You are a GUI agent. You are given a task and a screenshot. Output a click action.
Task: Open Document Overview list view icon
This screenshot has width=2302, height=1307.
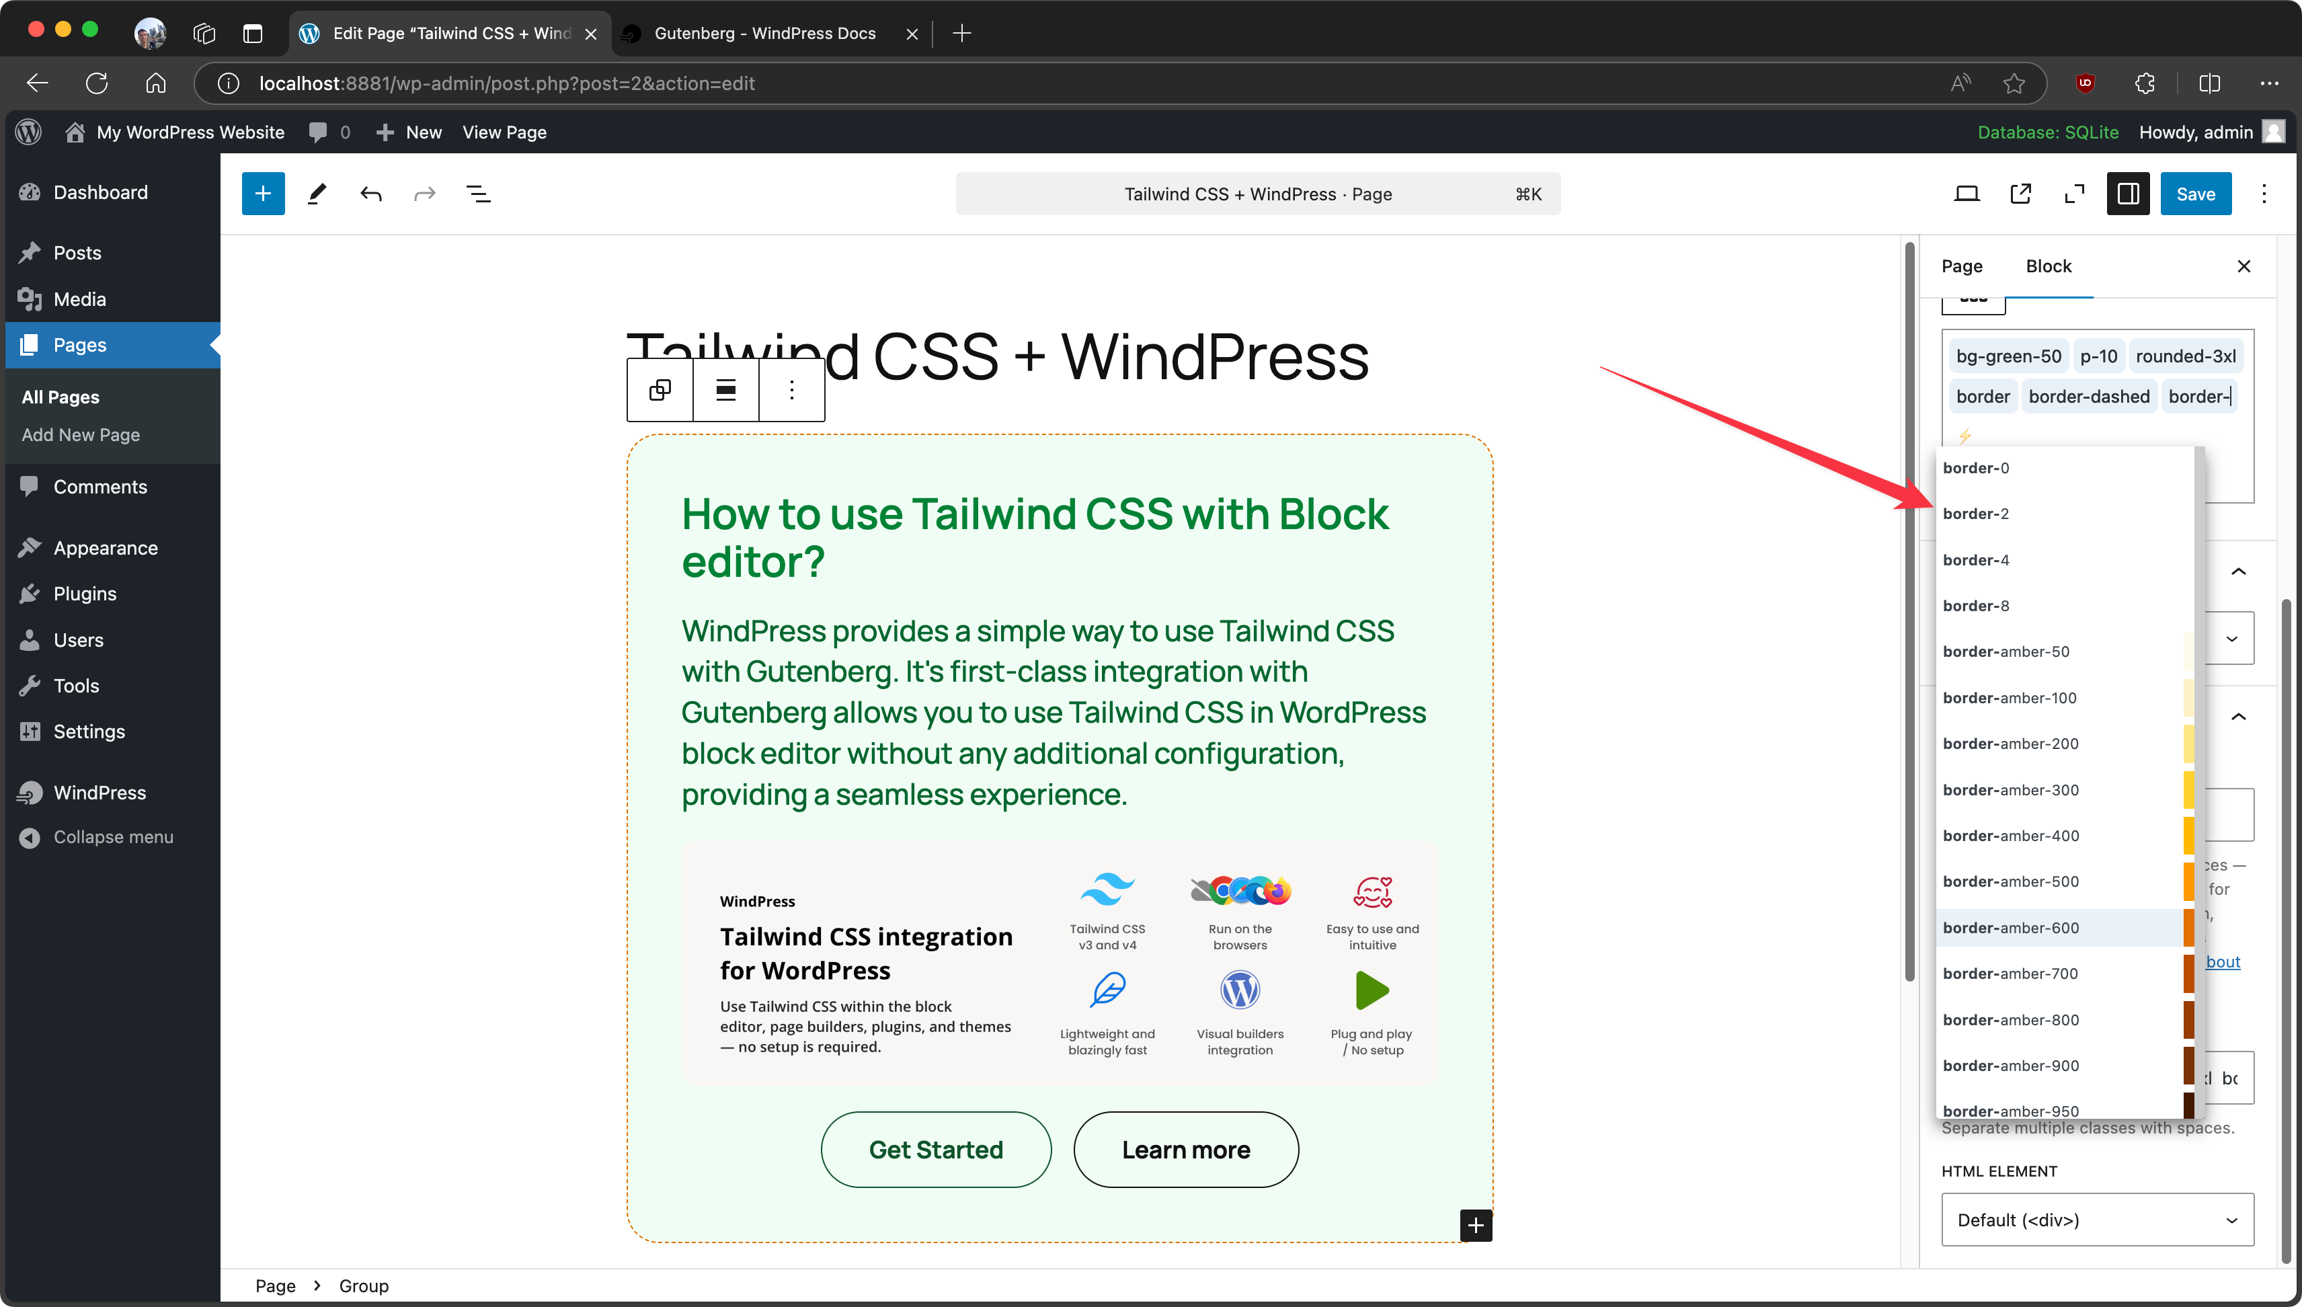tap(478, 194)
